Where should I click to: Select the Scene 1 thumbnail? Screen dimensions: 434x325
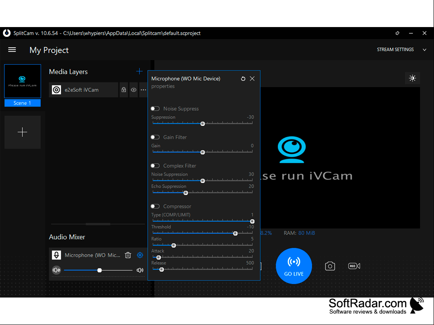tap(22, 81)
